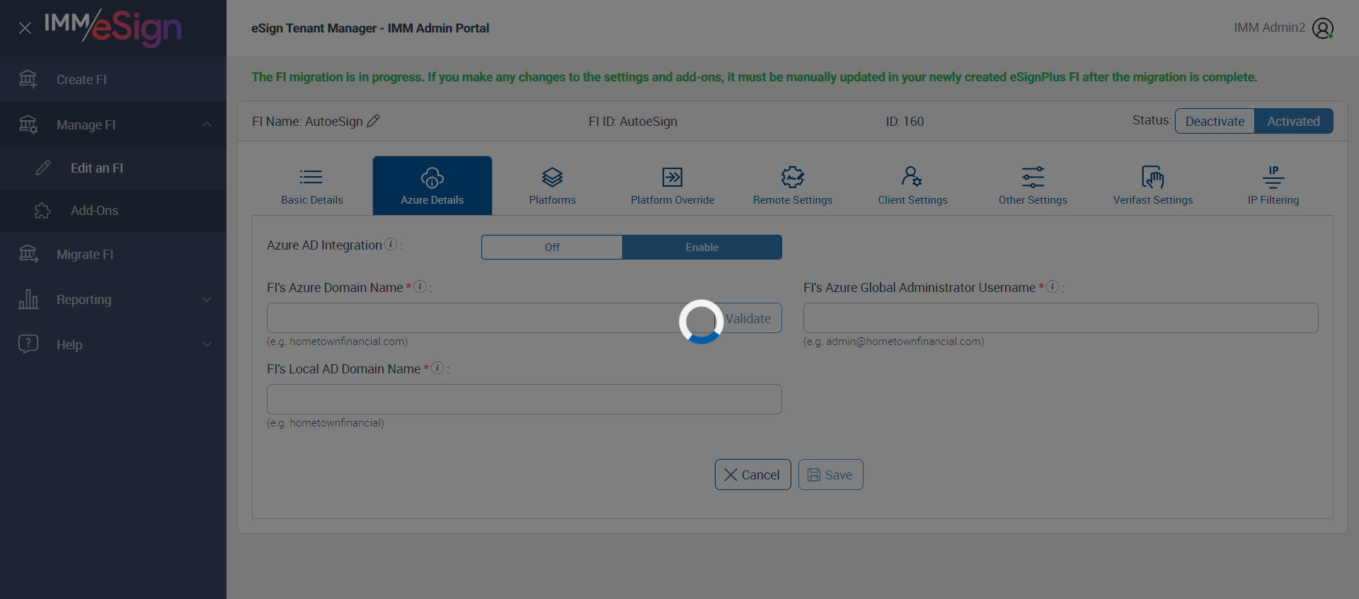Image resolution: width=1359 pixels, height=599 pixels.
Task: Click the eSign Tenant Manager page title
Action: tap(370, 28)
